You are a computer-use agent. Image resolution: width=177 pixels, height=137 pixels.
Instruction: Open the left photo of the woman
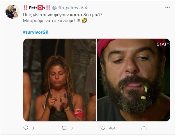60,80
